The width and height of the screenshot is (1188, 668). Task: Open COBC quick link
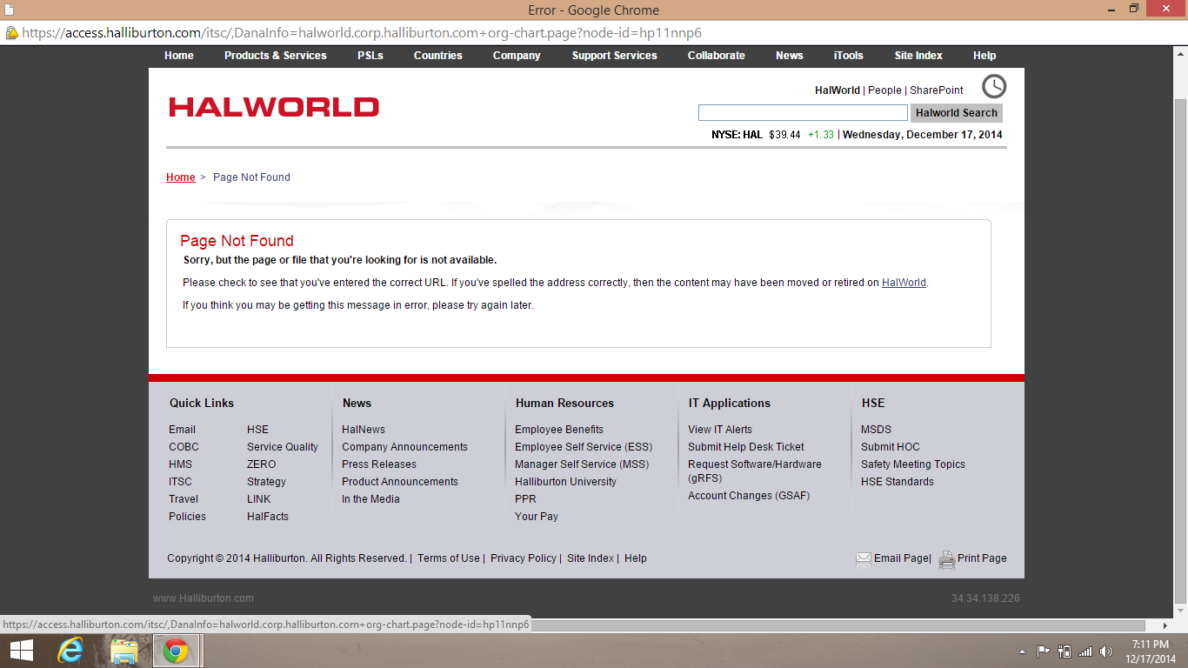tap(184, 447)
